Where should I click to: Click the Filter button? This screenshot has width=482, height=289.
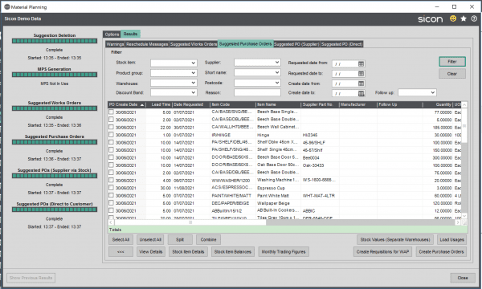(451, 62)
